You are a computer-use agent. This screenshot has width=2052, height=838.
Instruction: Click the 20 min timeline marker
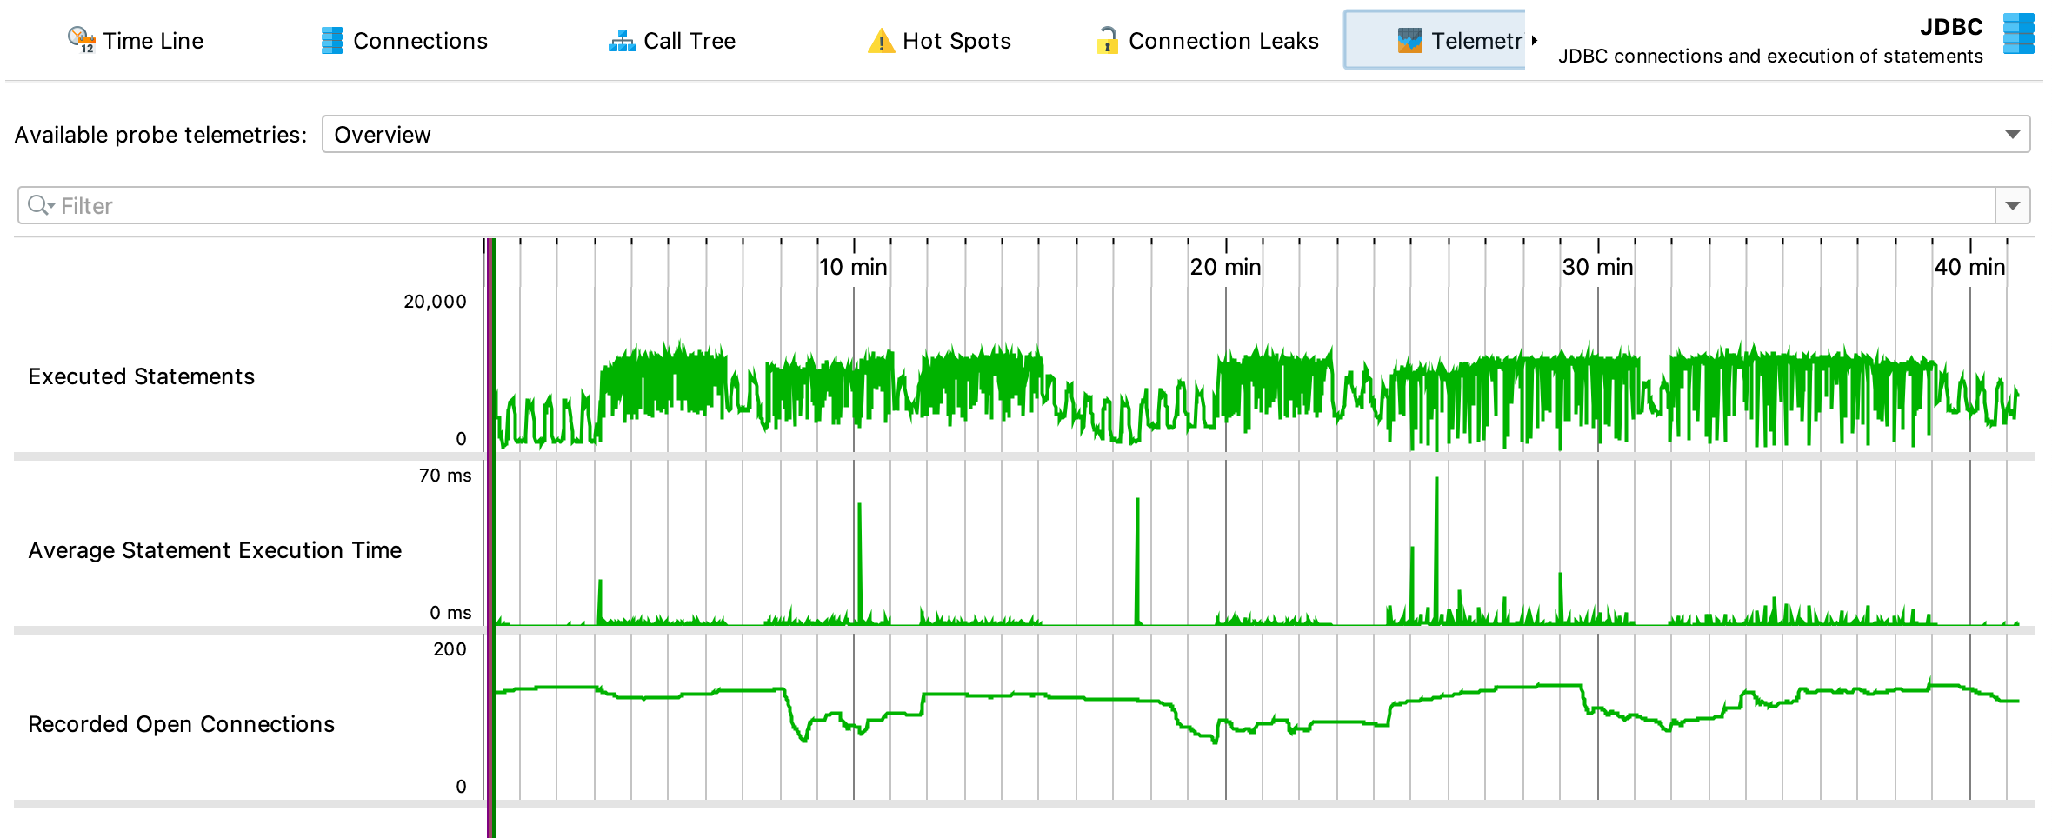tap(1225, 267)
